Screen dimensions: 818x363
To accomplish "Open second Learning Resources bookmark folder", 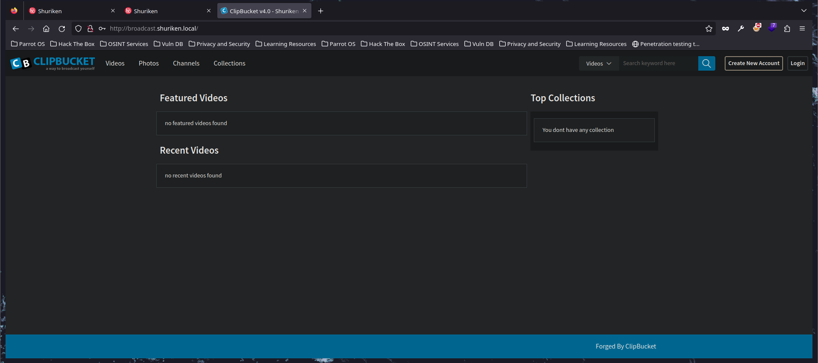I will point(596,44).
